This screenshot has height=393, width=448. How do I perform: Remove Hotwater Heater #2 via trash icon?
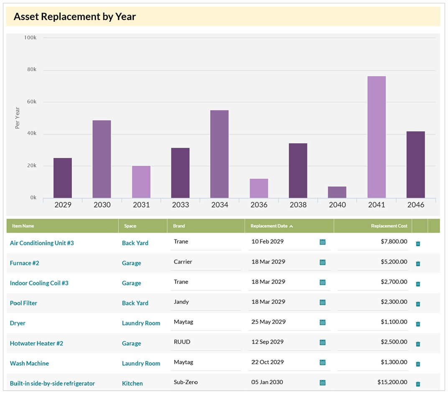(x=417, y=344)
